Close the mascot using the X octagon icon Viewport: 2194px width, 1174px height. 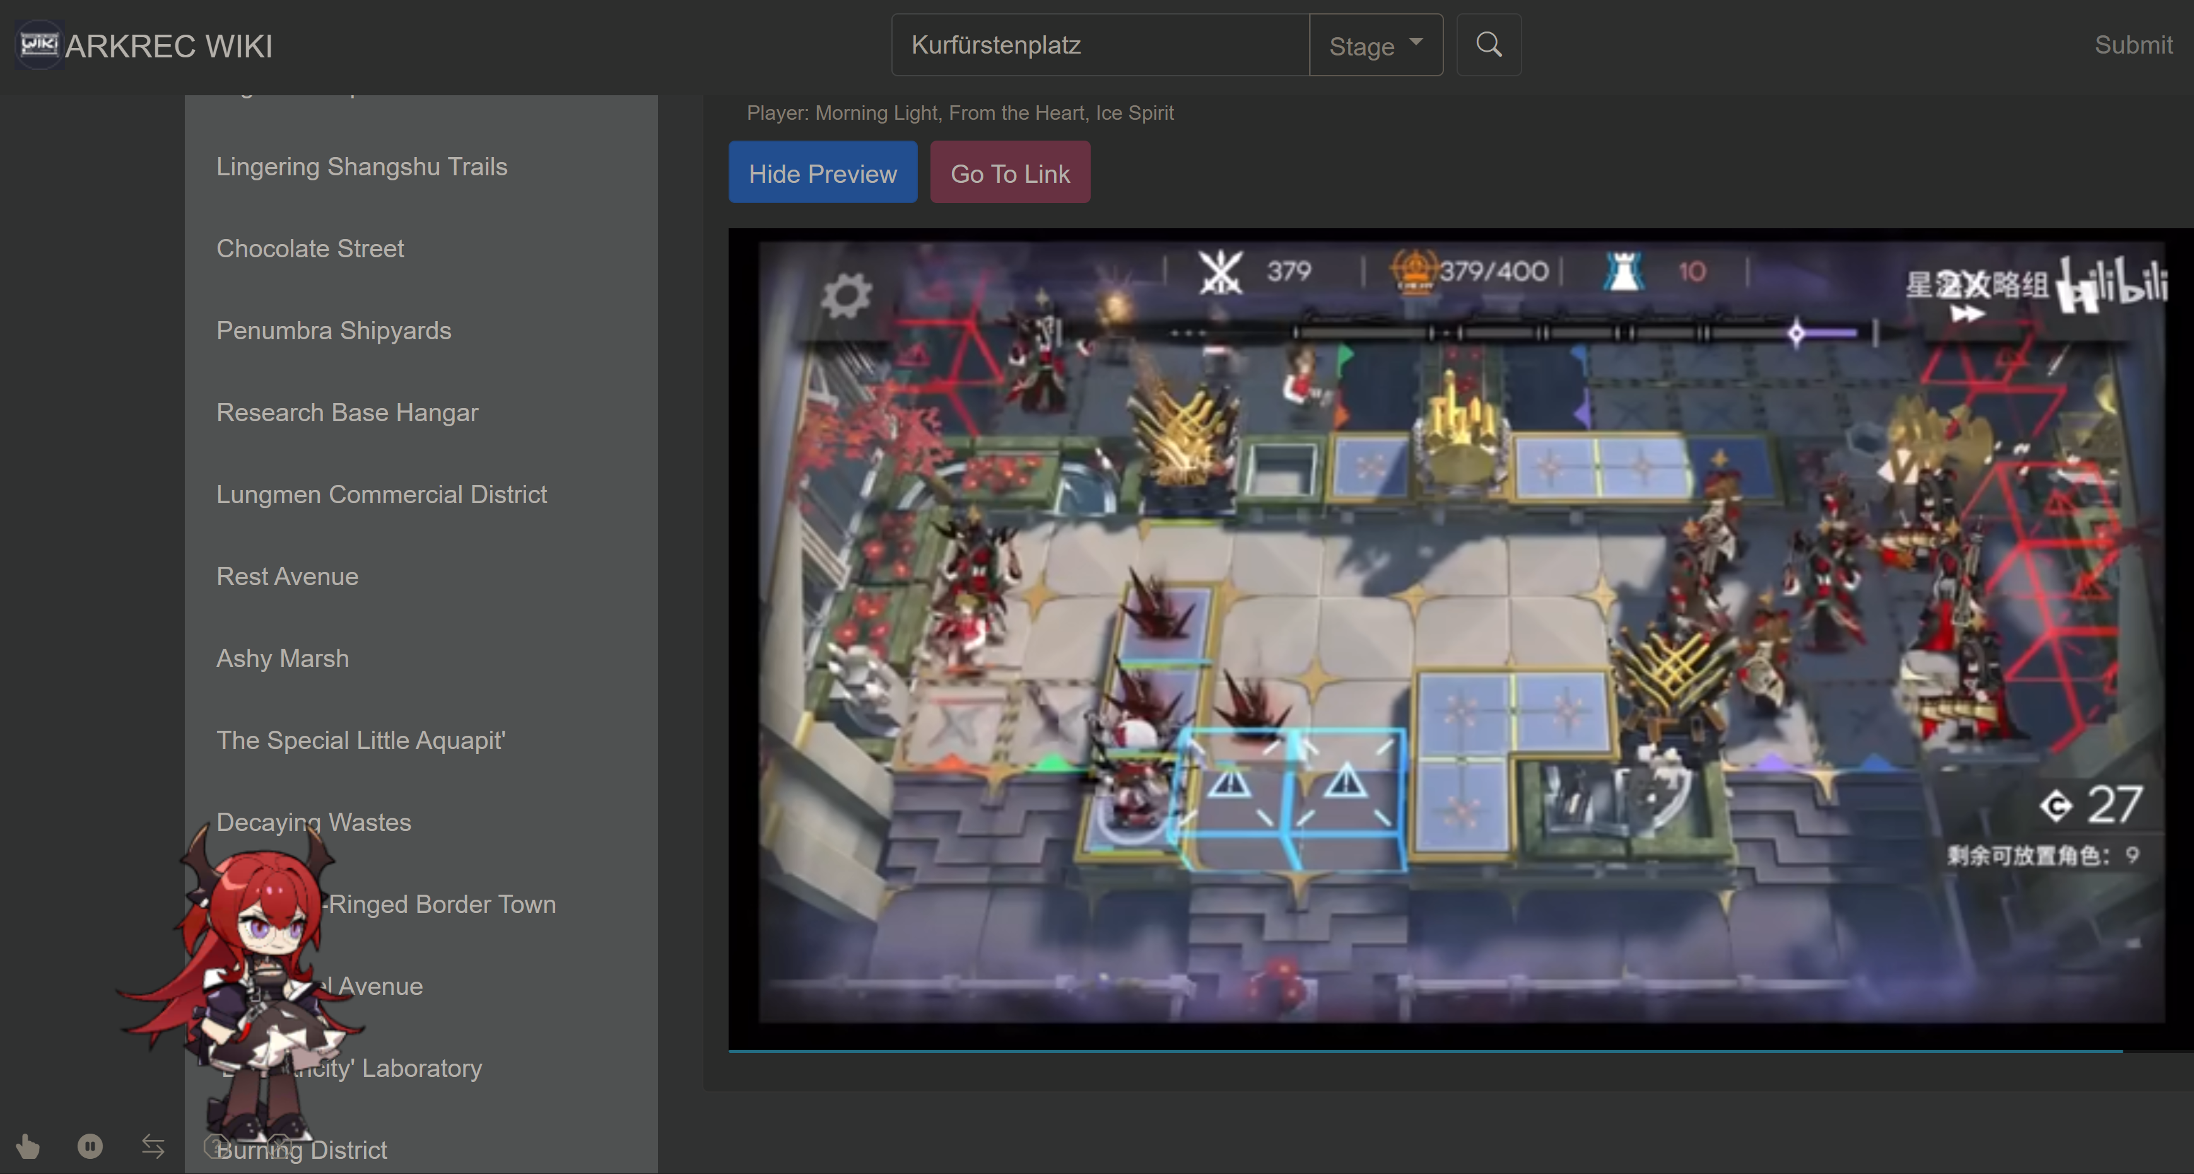pos(279,1146)
